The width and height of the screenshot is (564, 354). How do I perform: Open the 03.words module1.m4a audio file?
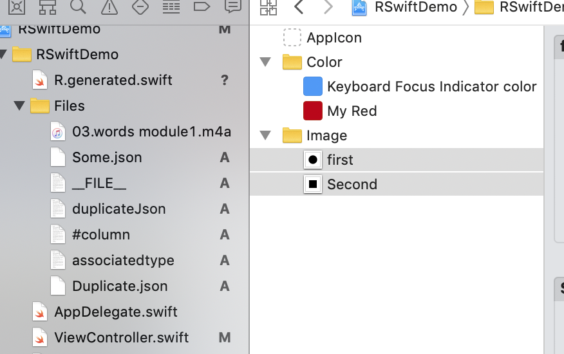(x=151, y=132)
